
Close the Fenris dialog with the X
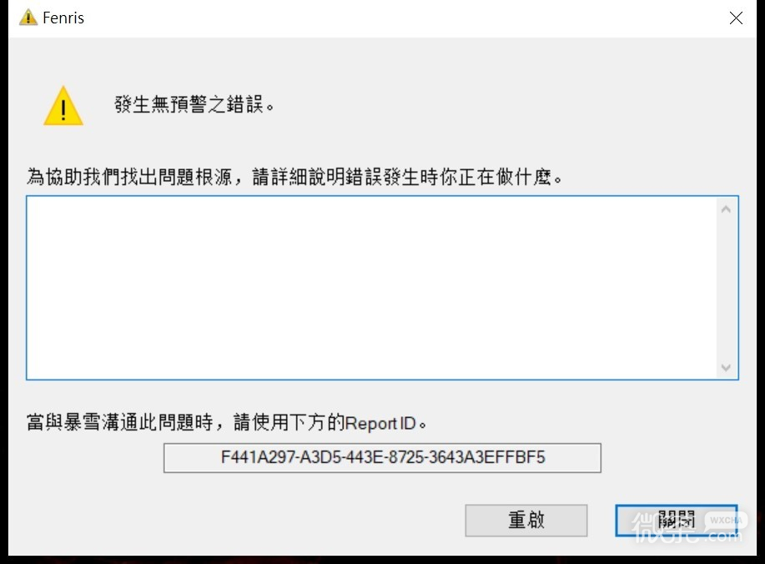pyautogui.click(x=736, y=18)
